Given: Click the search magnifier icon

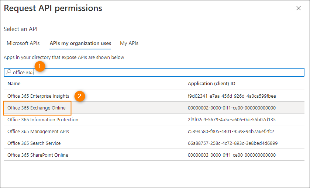Looking at the screenshot, I should click(x=8, y=72).
